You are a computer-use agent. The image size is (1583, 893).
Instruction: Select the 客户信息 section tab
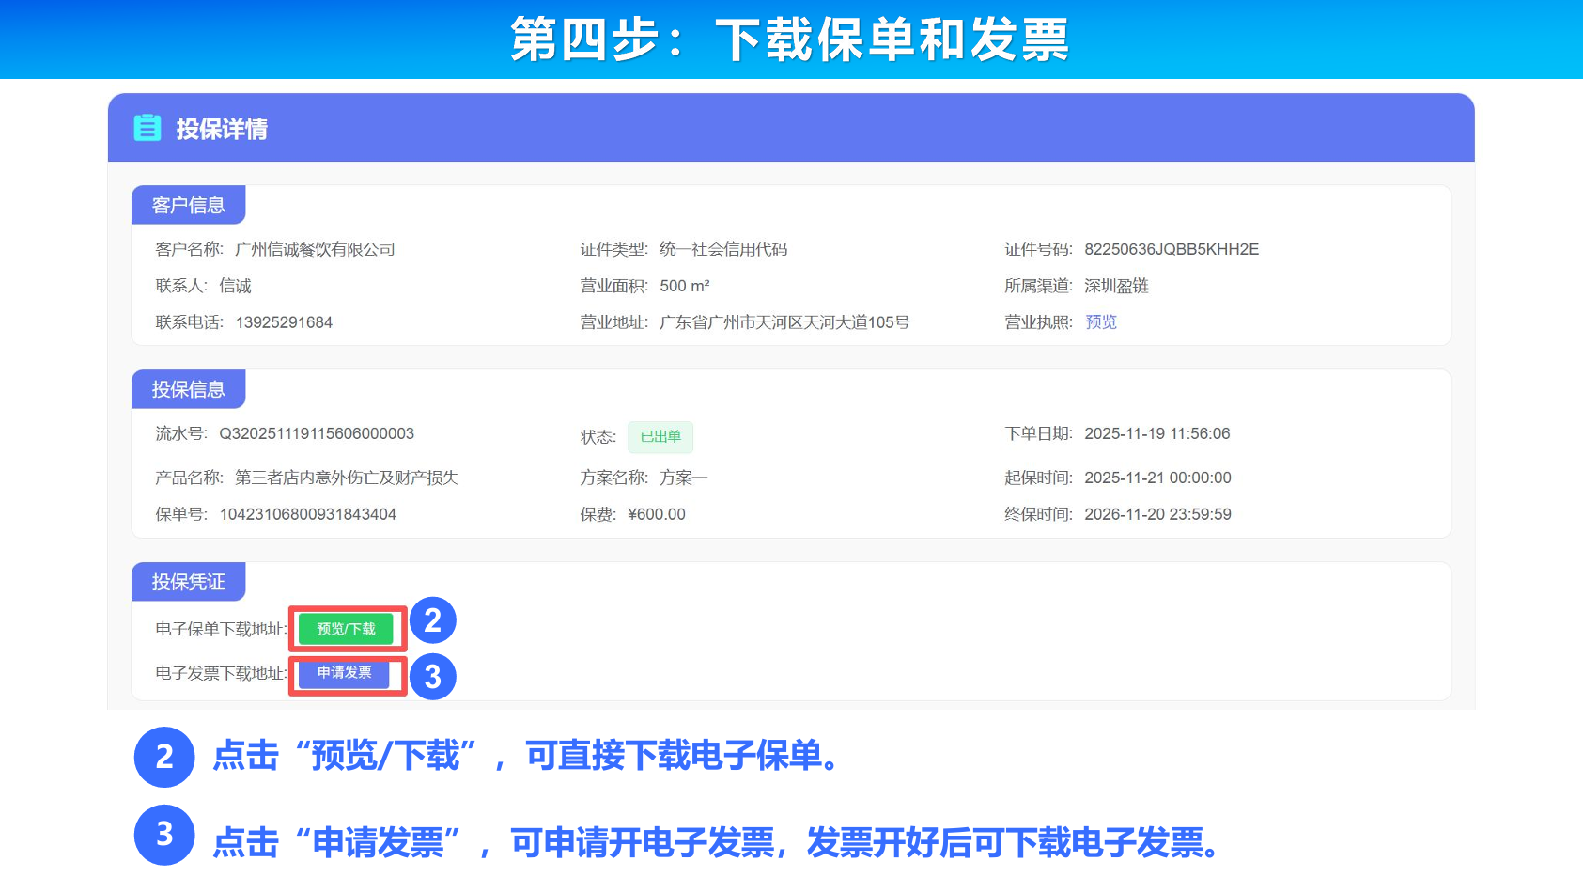[x=188, y=205]
